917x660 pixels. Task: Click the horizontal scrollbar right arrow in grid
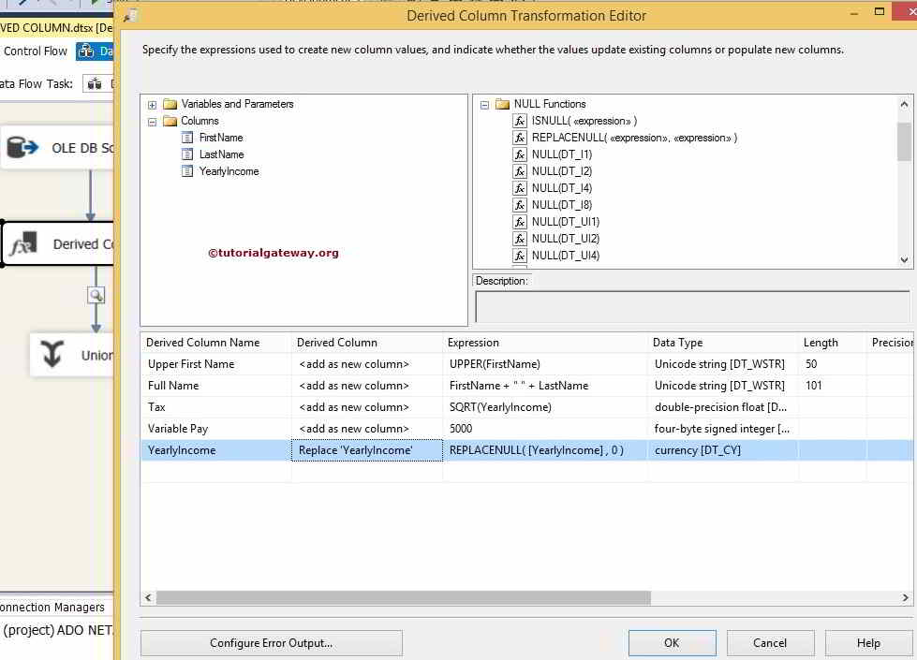(906, 598)
